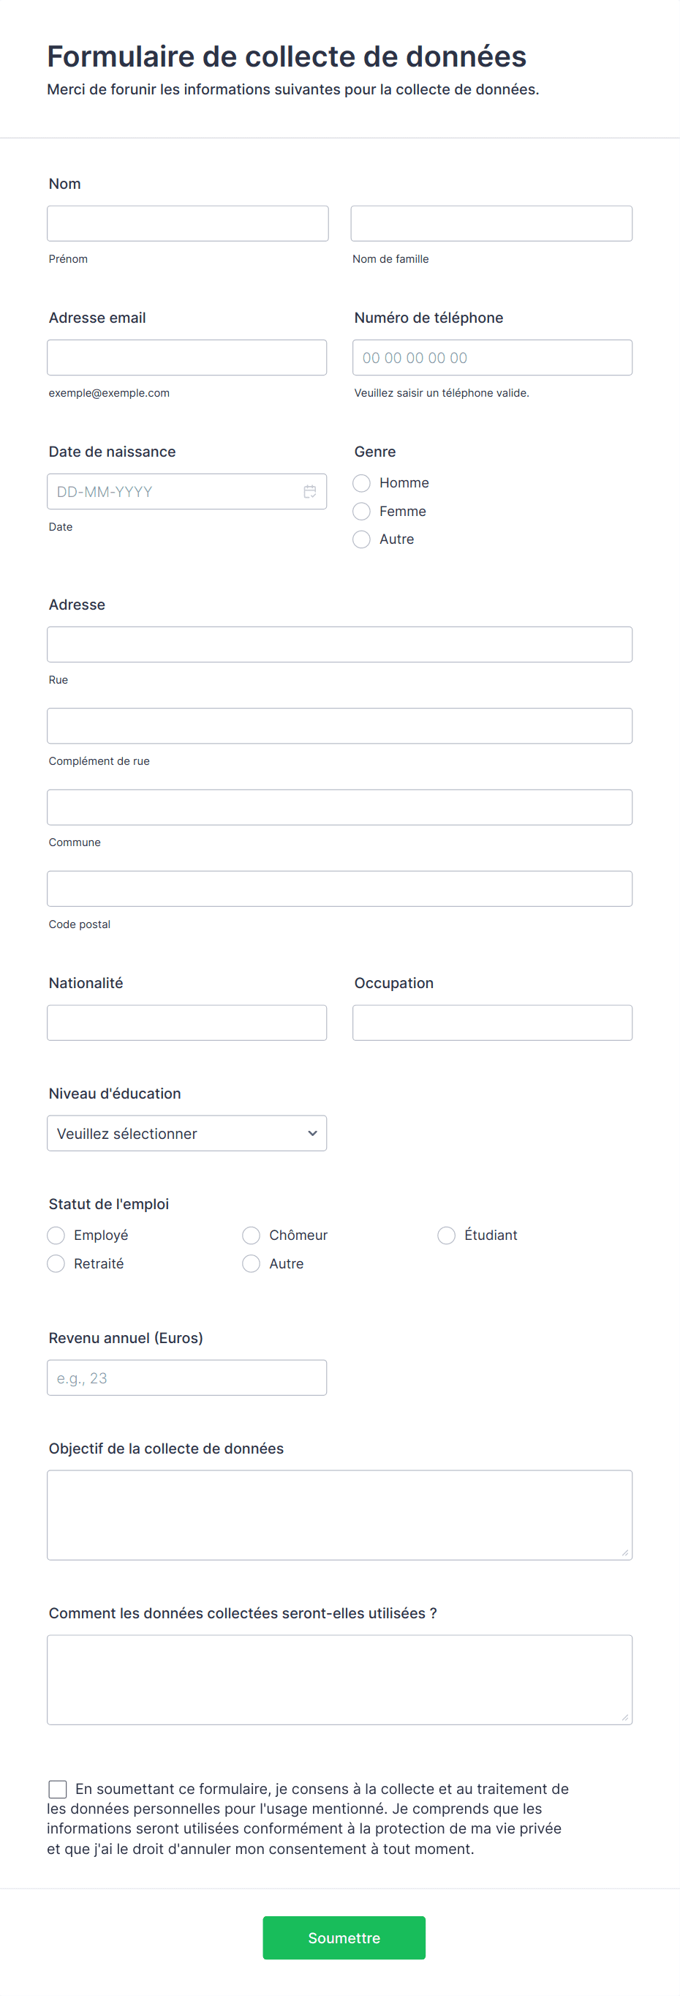The width and height of the screenshot is (680, 1996).
Task: Select Retraité employment status
Action: click(x=55, y=1263)
